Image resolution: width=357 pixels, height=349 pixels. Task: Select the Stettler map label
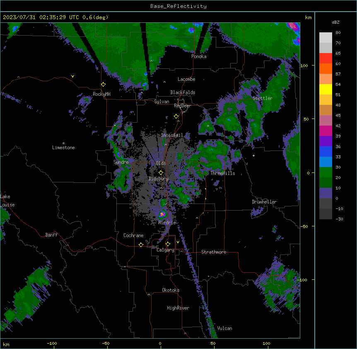click(x=263, y=98)
